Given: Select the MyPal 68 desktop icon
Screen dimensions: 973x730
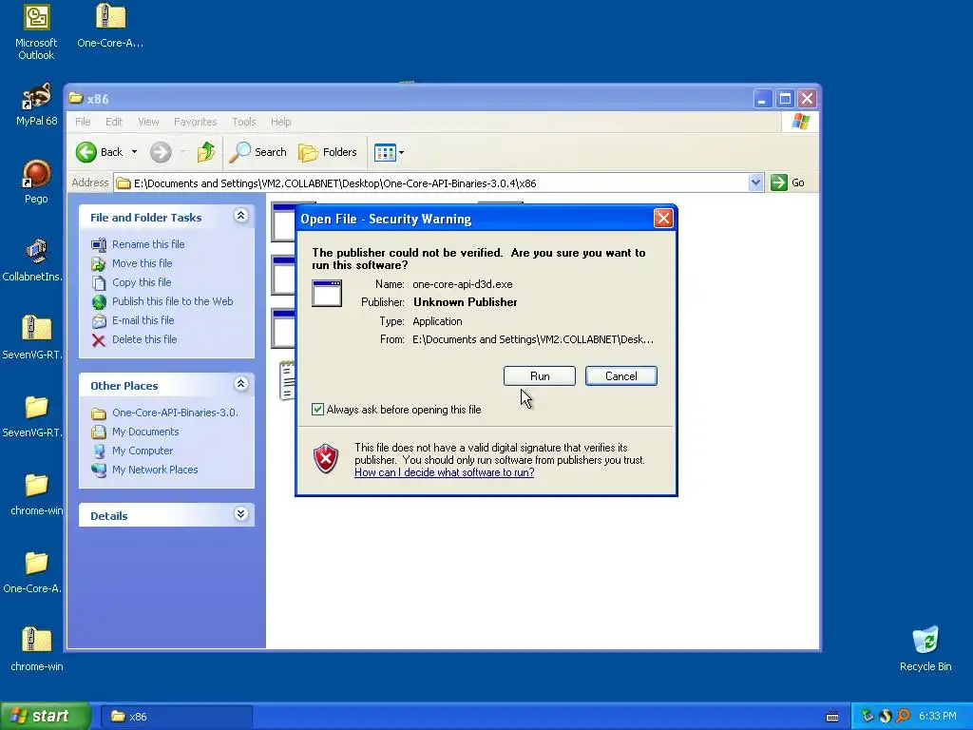Looking at the screenshot, I should click(x=36, y=105).
